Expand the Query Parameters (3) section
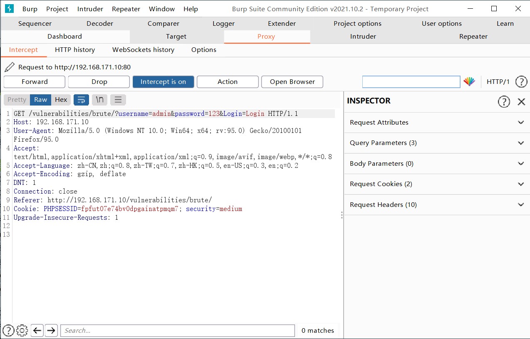Image resolution: width=530 pixels, height=339 pixels. tap(437, 143)
